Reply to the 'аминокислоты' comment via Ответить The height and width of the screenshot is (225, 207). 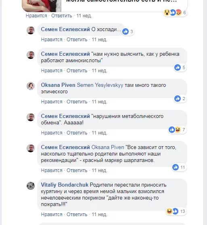(x=77, y=71)
